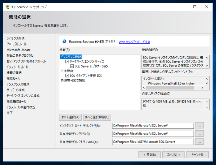
Task: Browse for the インスタンス ルート ディレクトリ folder
Action: pyautogui.click(x=199, y=126)
